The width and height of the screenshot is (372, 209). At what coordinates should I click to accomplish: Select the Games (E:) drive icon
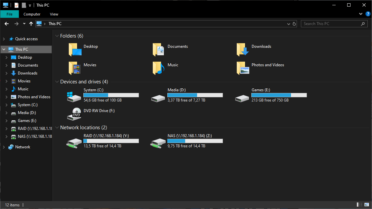tap(242, 98)
